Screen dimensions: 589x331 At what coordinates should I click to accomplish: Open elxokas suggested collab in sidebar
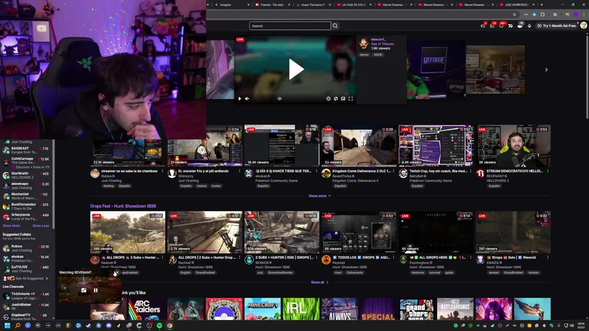coord(26,259)
